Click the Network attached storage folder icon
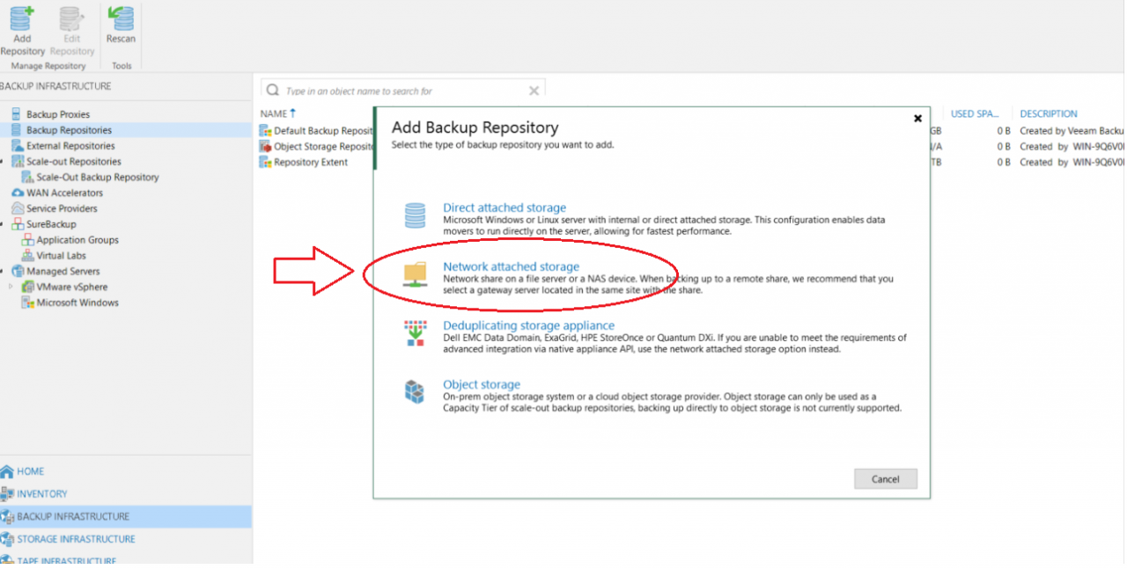 [x=415, y=274]
